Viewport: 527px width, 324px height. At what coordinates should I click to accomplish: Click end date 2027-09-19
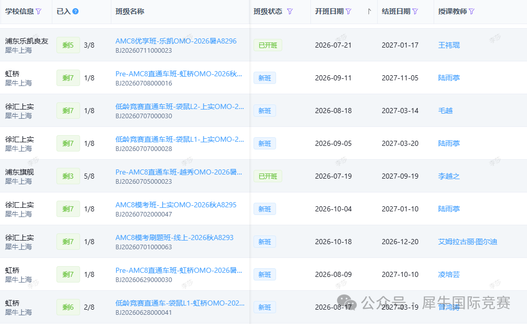(400, 176)
